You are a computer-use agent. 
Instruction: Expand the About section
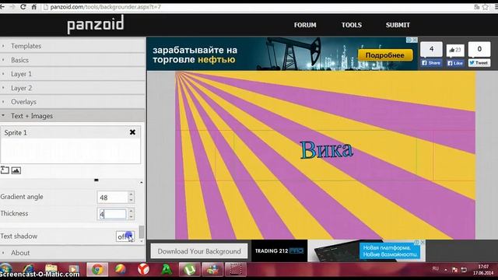pyautogui.click(x=72, y=253)
